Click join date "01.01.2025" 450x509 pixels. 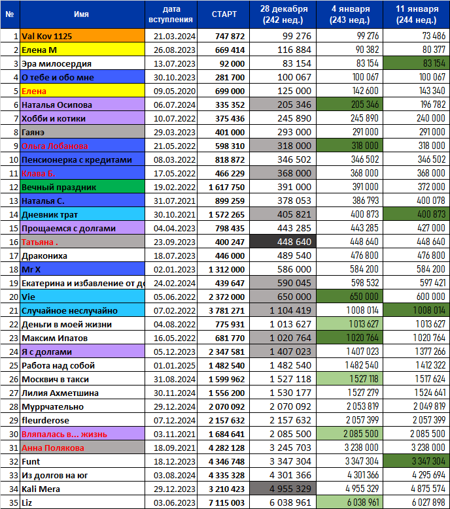pos(171,365)
